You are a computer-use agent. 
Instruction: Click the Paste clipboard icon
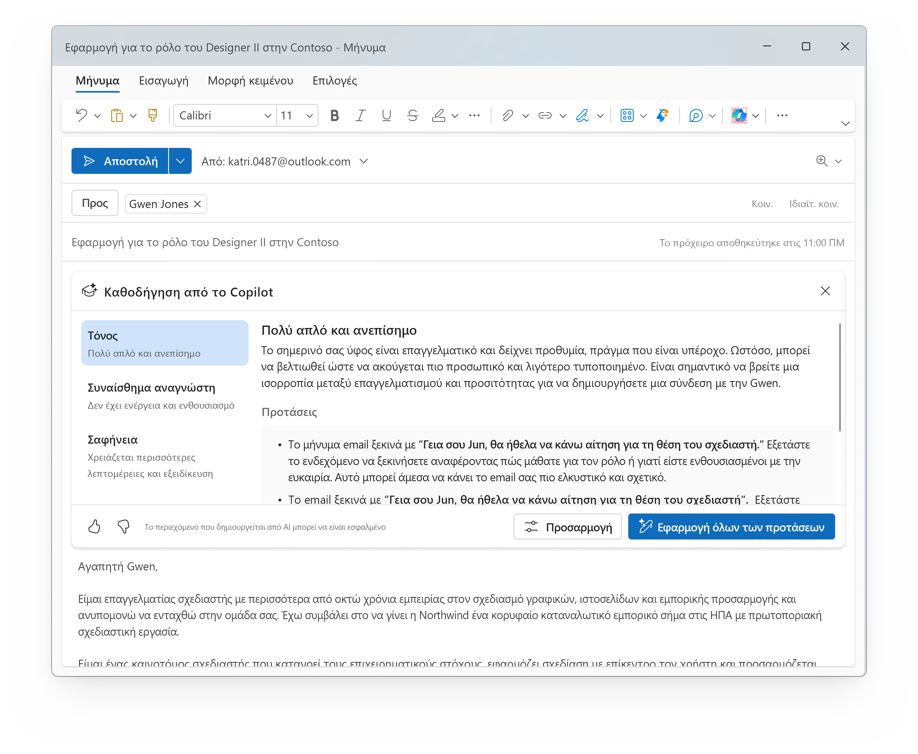pos(117,116)
